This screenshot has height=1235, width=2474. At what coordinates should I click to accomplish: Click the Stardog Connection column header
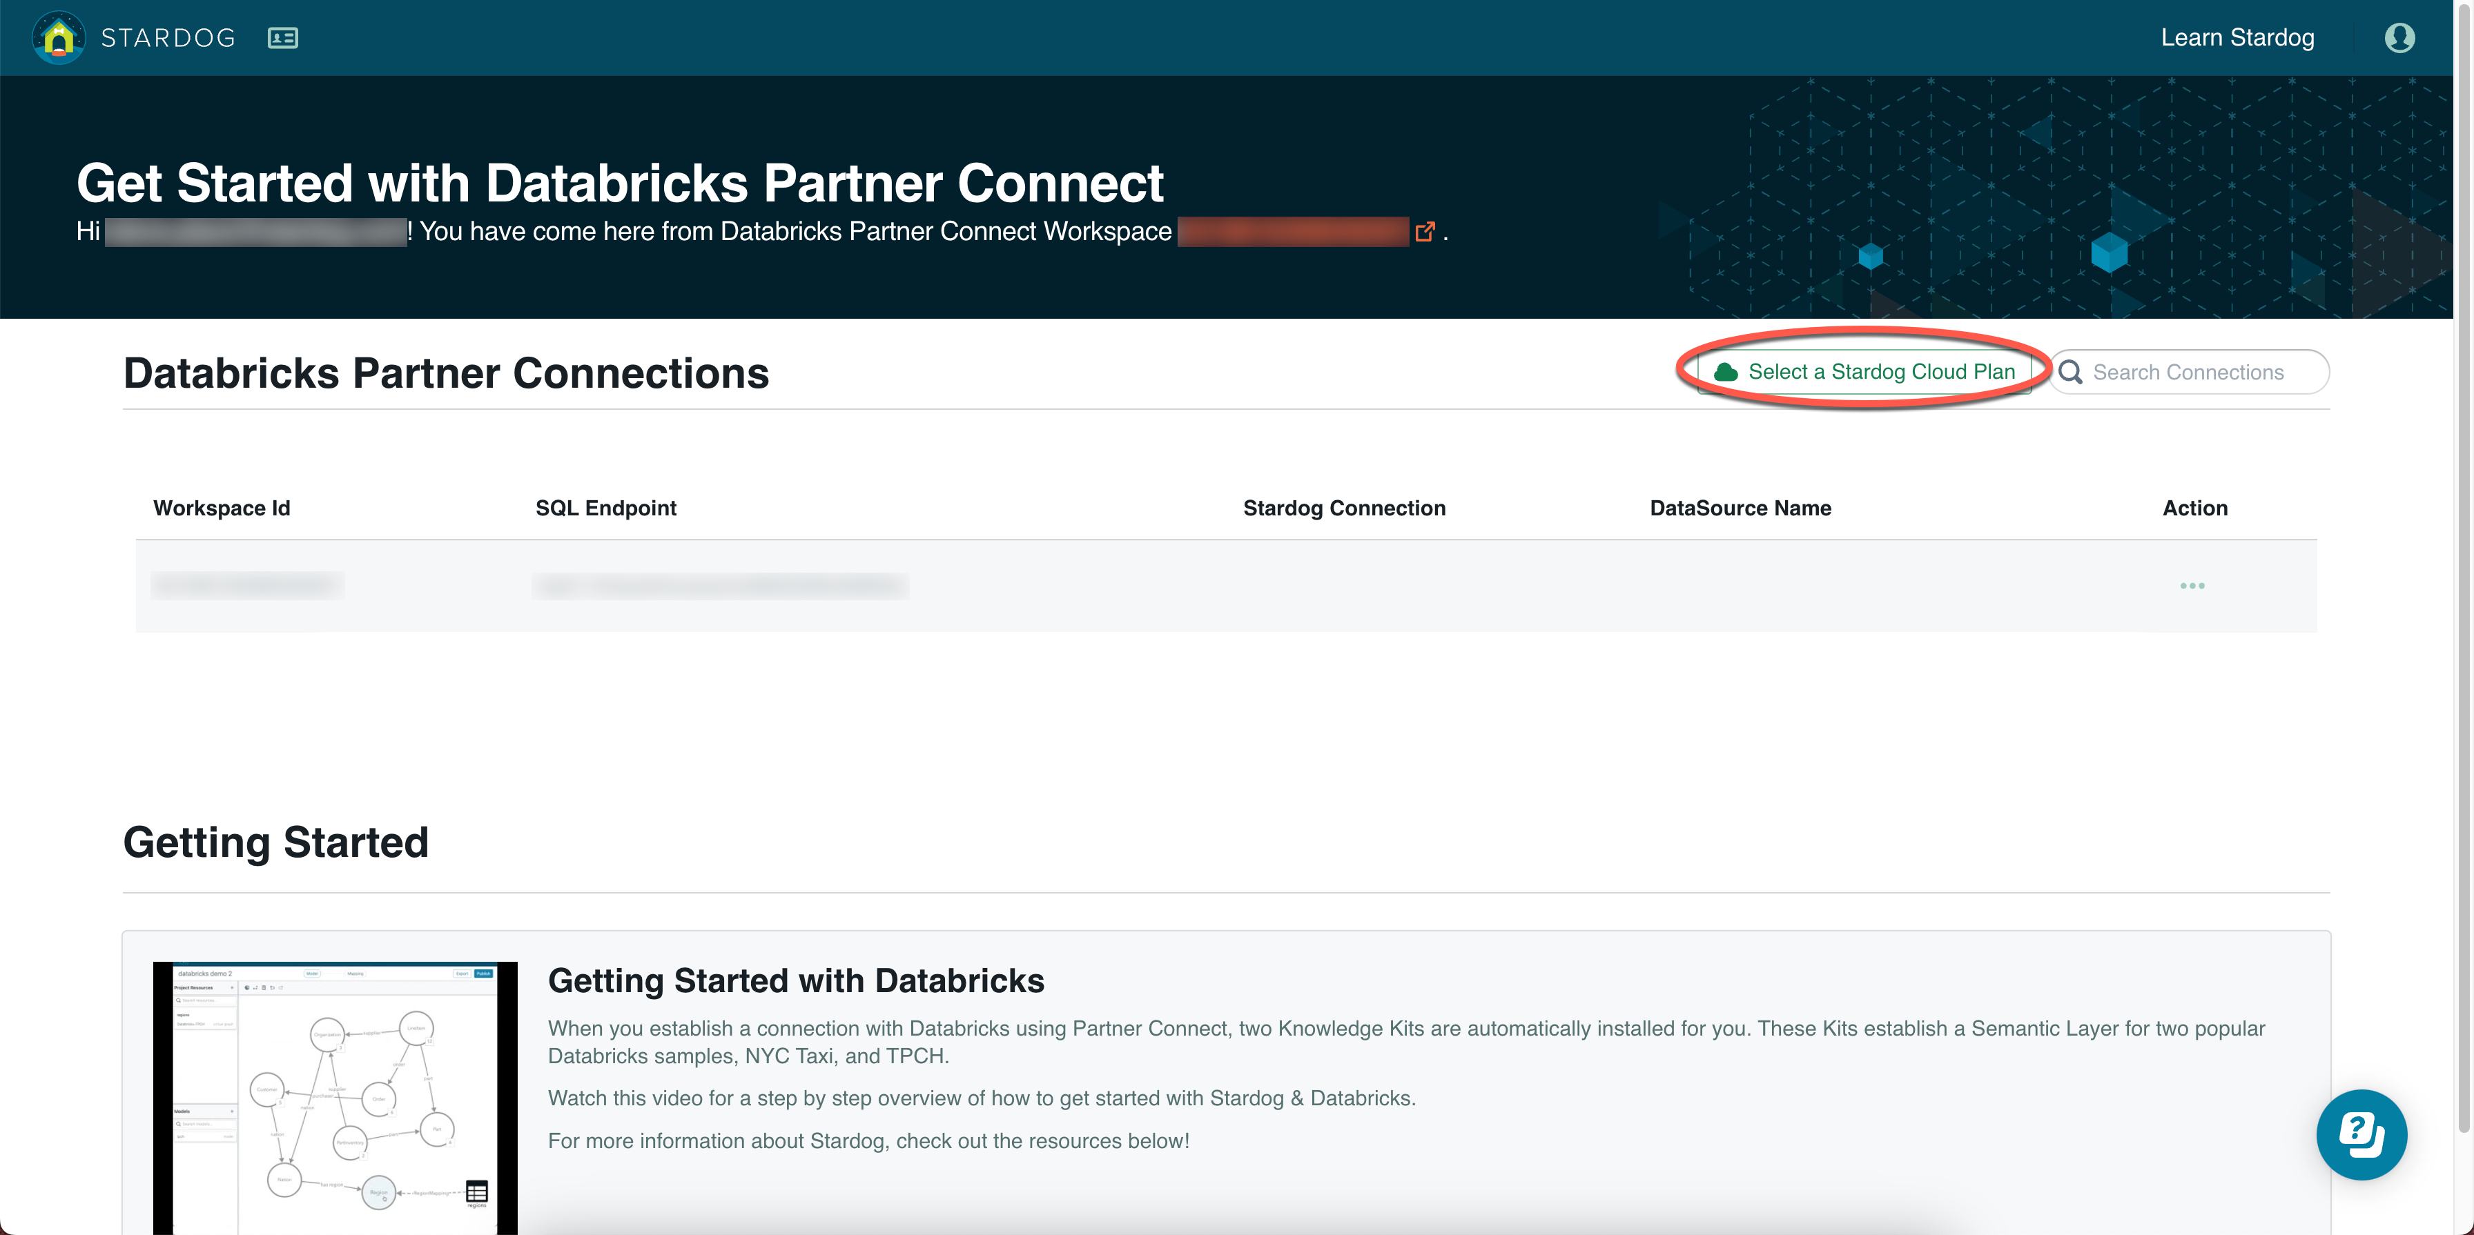1343,508
